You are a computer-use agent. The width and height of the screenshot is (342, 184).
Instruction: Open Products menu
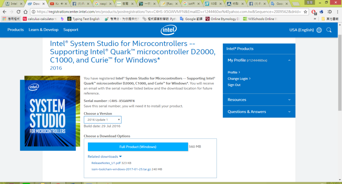(15, 30)
